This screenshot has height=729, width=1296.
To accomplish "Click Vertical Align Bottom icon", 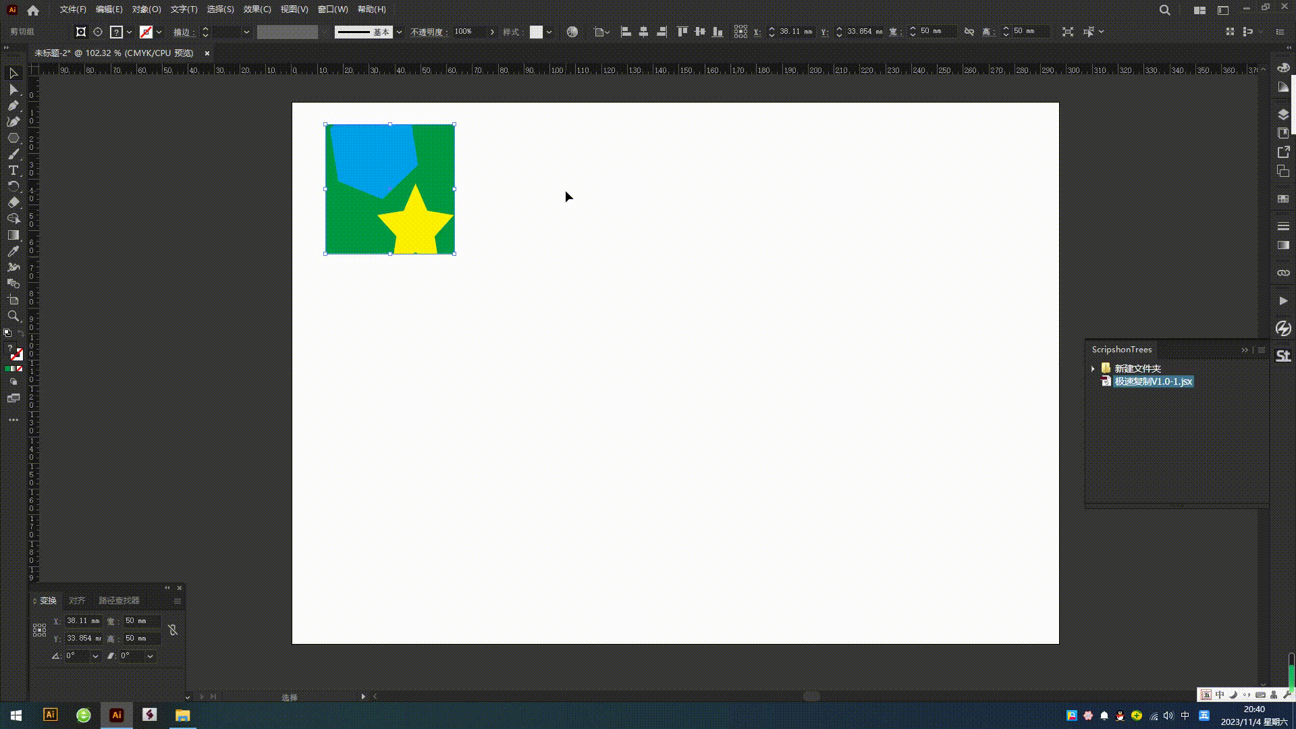I will 718,32.
